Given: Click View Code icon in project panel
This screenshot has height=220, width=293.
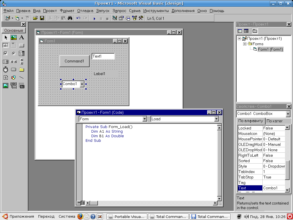Looking at the screenshot, I should 240,31.
